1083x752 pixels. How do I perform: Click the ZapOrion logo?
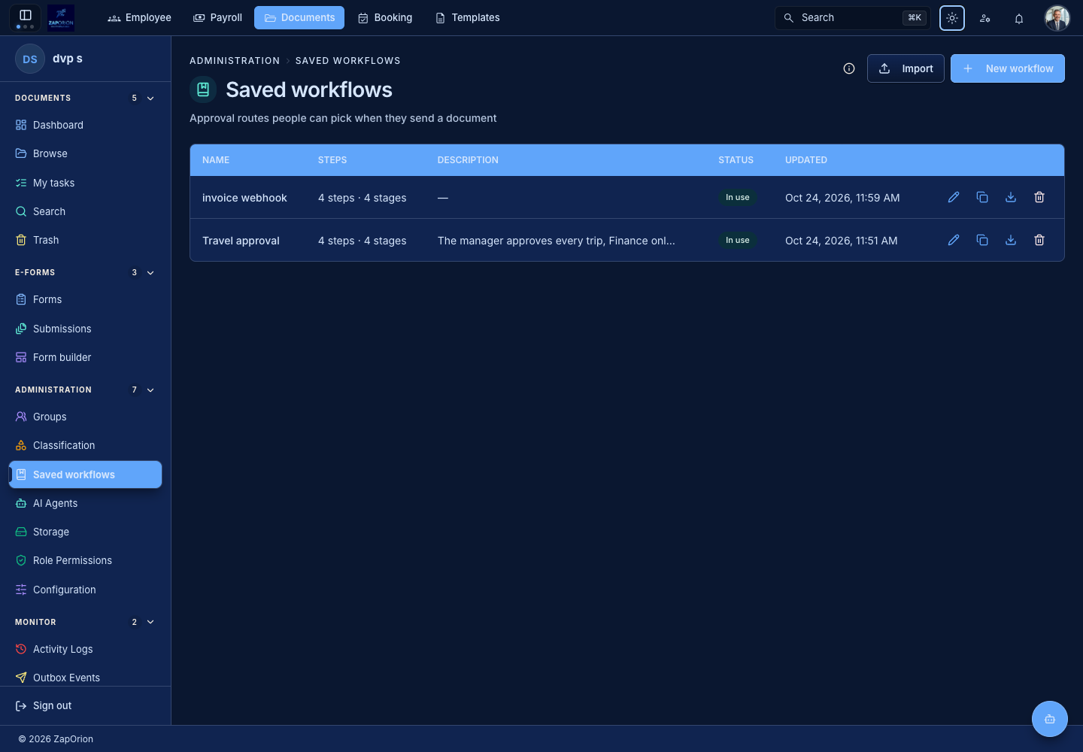[x=61, y=17]
